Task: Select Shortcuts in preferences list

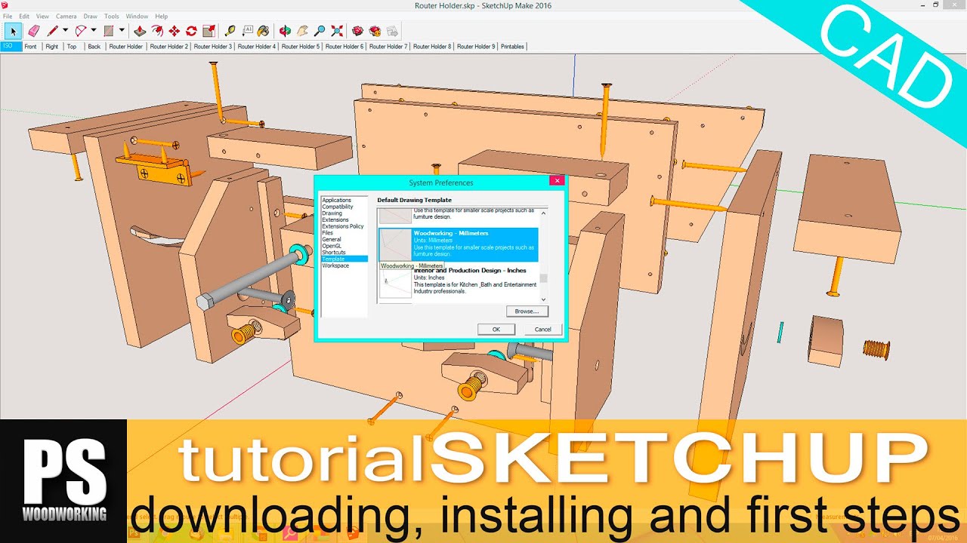Action: [x=333, y=253]
